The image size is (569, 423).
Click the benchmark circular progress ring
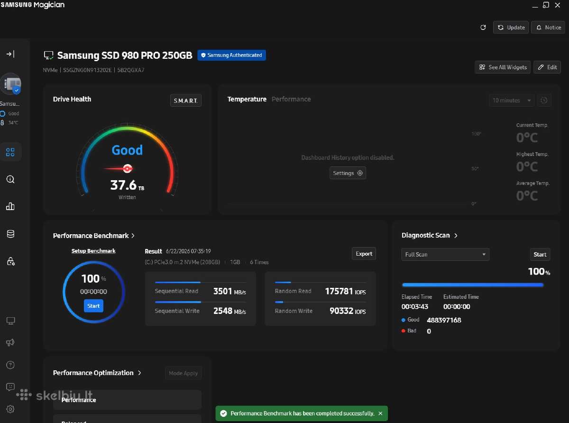[93, 292]
